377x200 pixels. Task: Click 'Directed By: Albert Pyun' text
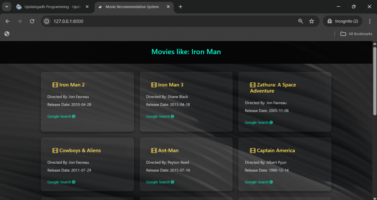click(266, 162)
